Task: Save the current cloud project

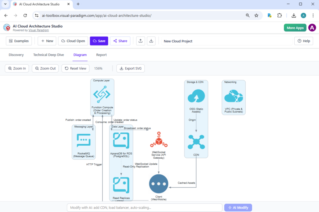Action: [99, 41]
